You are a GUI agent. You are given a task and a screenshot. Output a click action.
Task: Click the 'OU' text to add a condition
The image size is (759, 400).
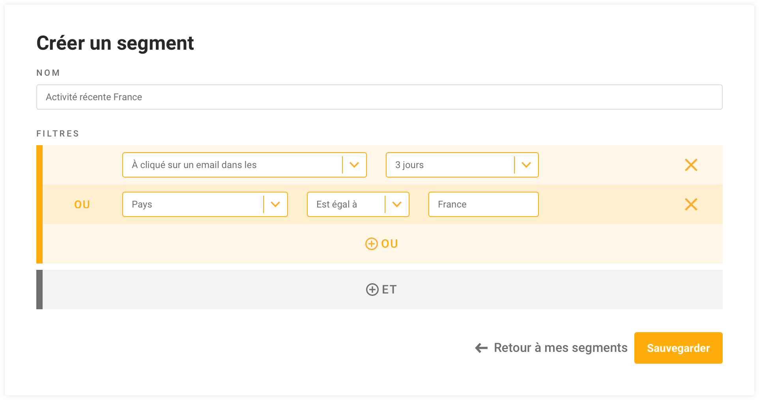point(390,244)
